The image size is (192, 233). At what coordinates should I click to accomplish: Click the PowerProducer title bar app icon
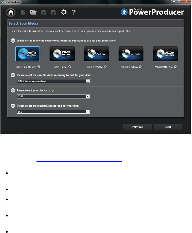tap(2, 2)
